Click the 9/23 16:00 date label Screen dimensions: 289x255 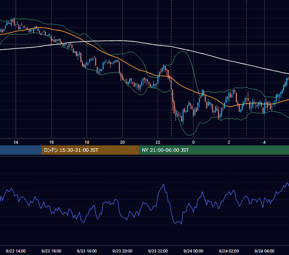point(51,251)
